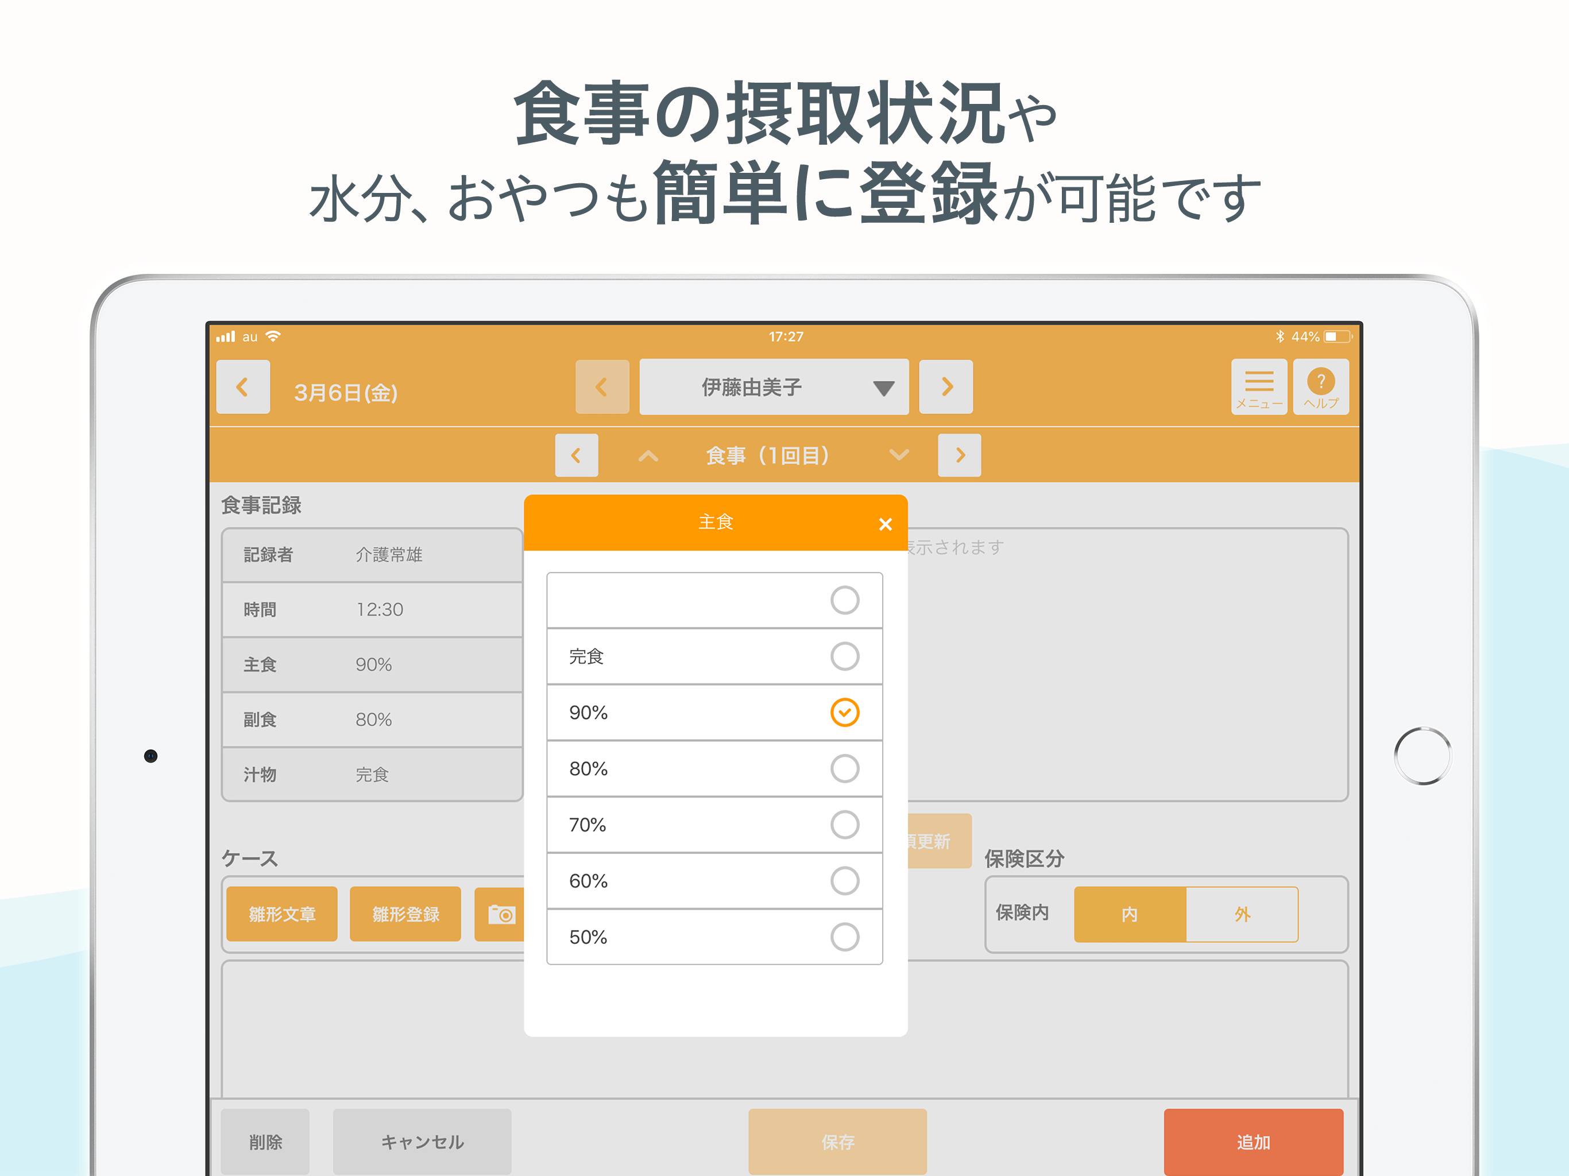
Task: Click the キャンセル button
Action: tap(422, 1142)
